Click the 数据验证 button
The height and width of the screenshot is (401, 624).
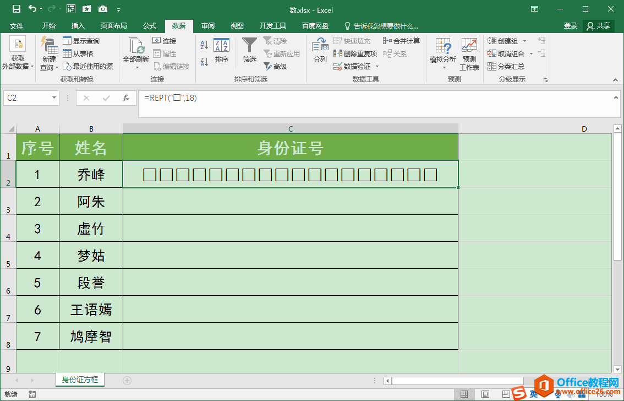pyautogui.click(x=352, y=67)
